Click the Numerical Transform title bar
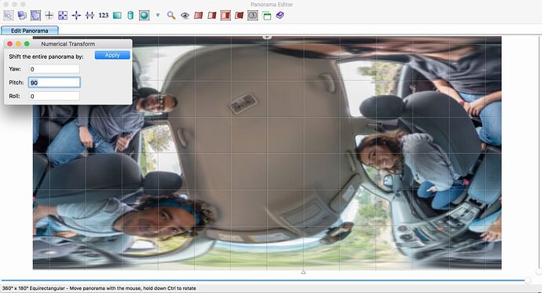This screenshot has height=293, width=542. pyautogui.click(x=68, y=44)
